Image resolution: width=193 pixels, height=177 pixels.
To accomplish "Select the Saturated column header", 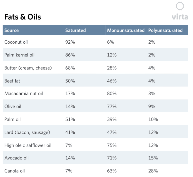I will (75, 30).
